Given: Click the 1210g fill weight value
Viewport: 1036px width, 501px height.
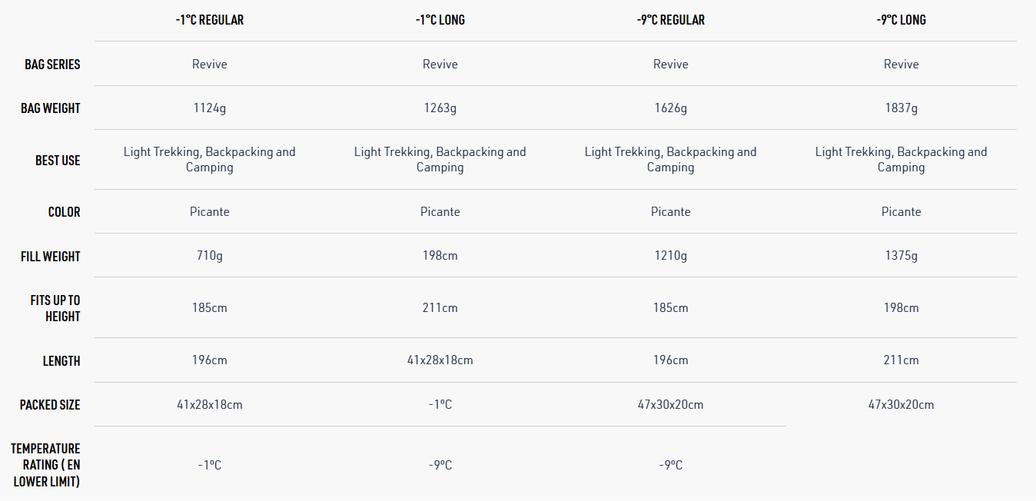Looking at the screenshot, I should 670,256.
